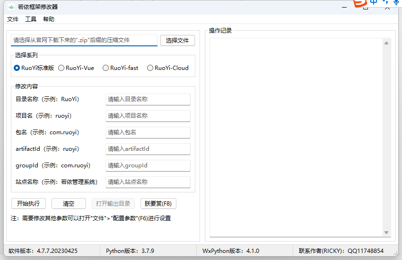The width and height of the screenshot is (402, 260).
Task: Click the 目录名称 (示例: RuoYi) label
Action: click(x=47, y=99)
